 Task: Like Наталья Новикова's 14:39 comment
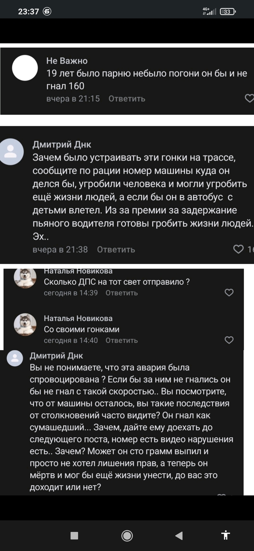tap(229, 293)
